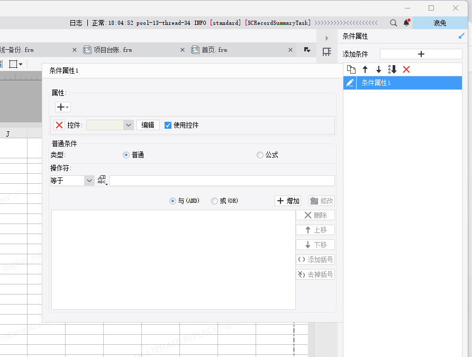Image resolution: width=472 pixels, height=357 pixels.
Task: Open the add attribute plus dropdown
Action: [63, 107]
